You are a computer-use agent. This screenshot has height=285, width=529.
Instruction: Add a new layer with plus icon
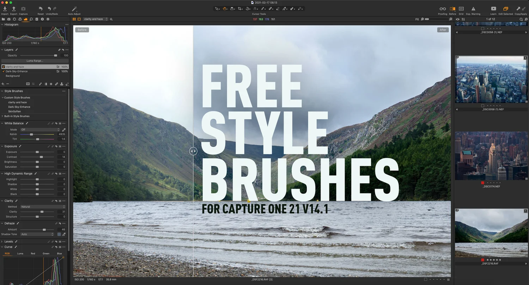[x=3, y=84]
